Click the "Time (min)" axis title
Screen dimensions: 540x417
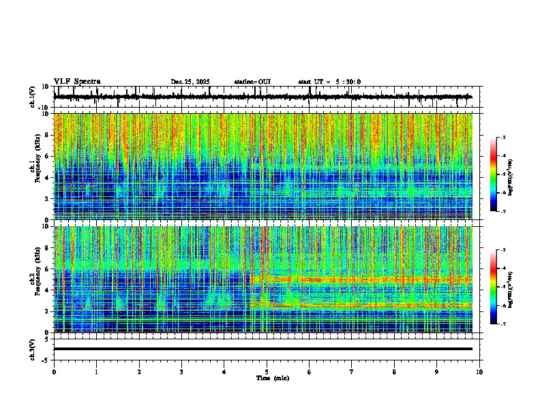click(273, 378)
